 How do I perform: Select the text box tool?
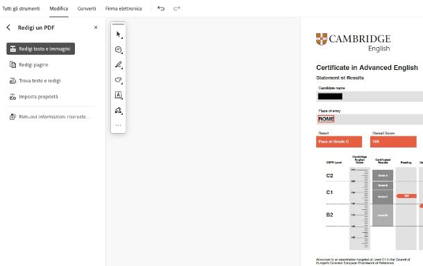pos(119,96)
